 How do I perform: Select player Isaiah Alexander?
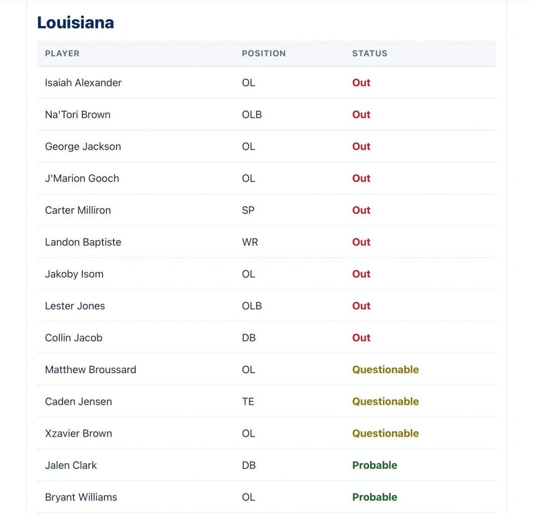point(83,83)
